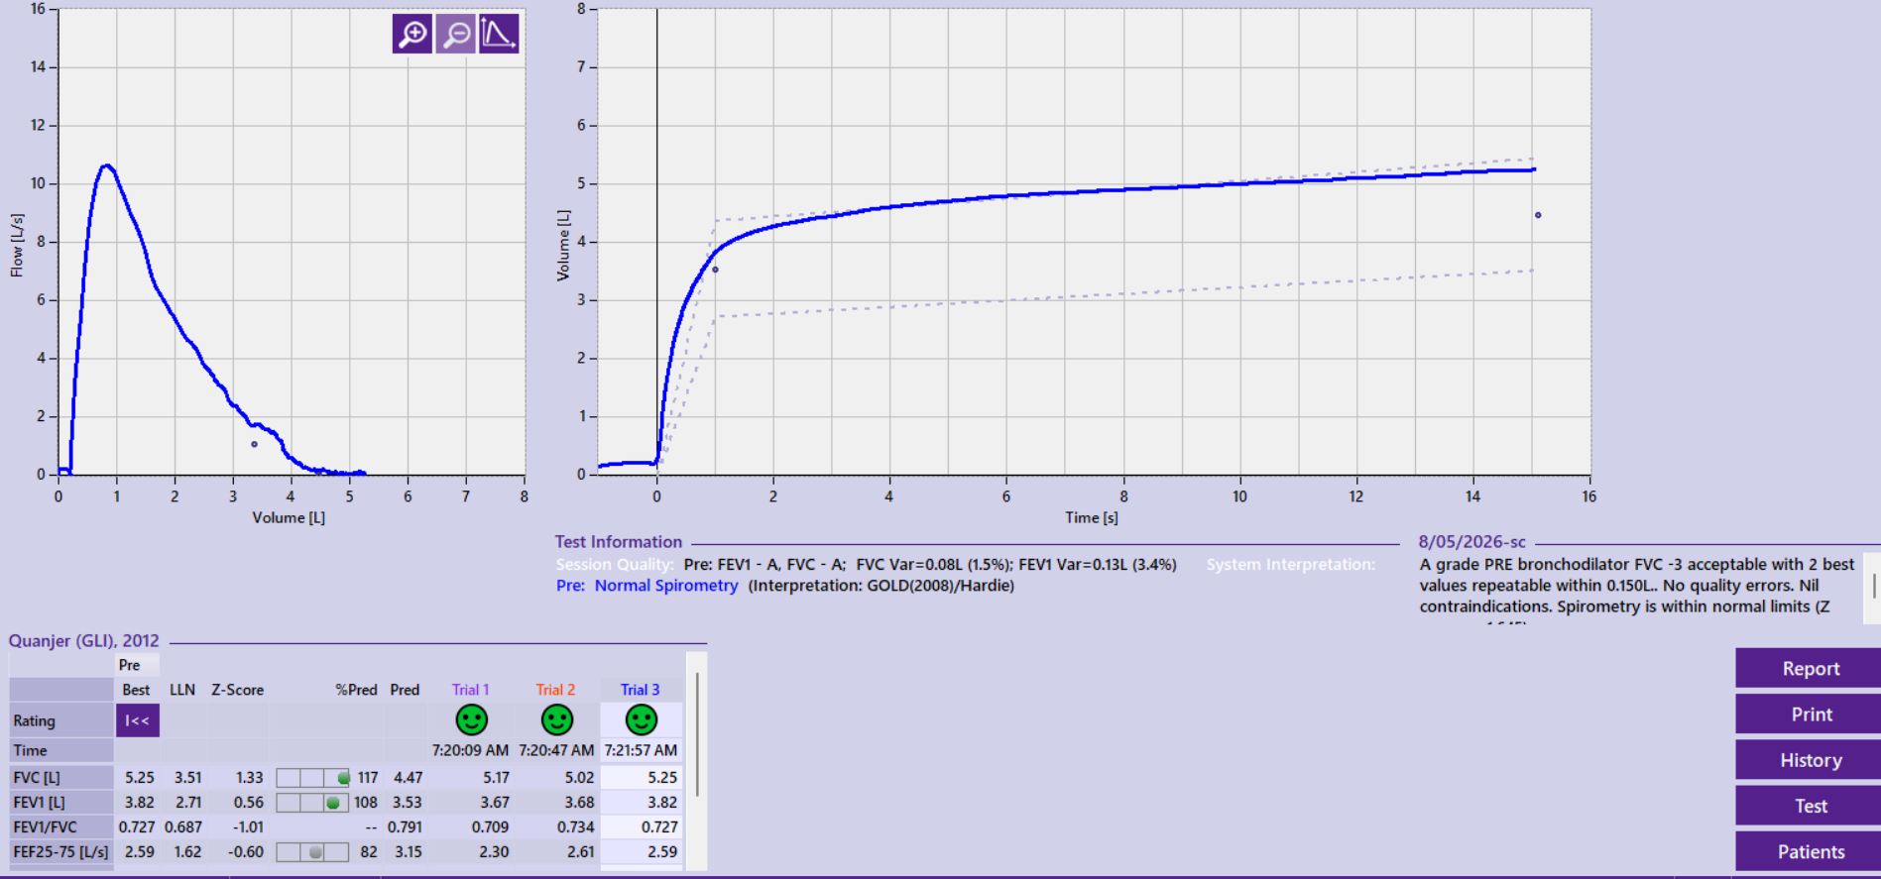This screenshot has width=1881, height=879.
Task: Select the Trial 3 column header
Action: 640,690
